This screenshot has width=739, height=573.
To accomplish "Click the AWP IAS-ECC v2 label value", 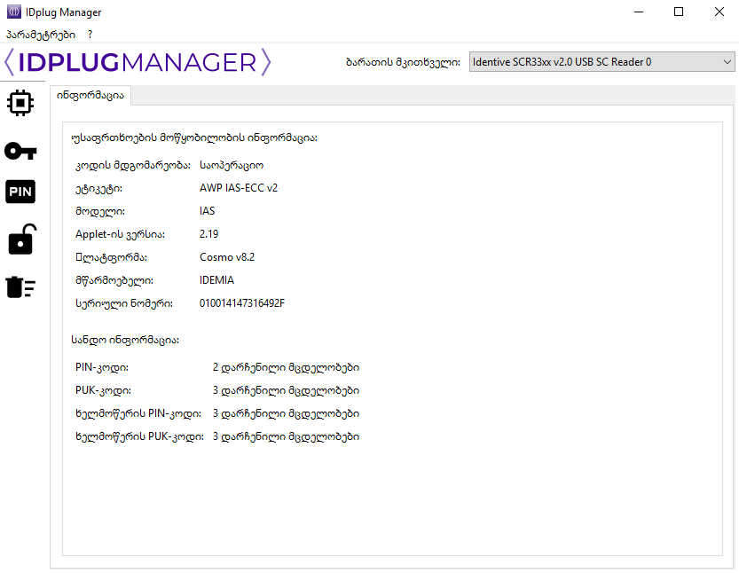I will pyautogui.click(x=239, y=188).
